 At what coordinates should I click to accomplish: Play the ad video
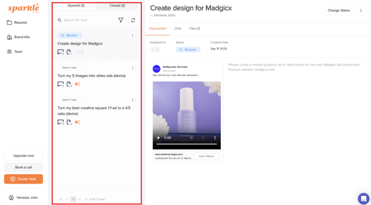pyautogui.click(x=158, y=138)
